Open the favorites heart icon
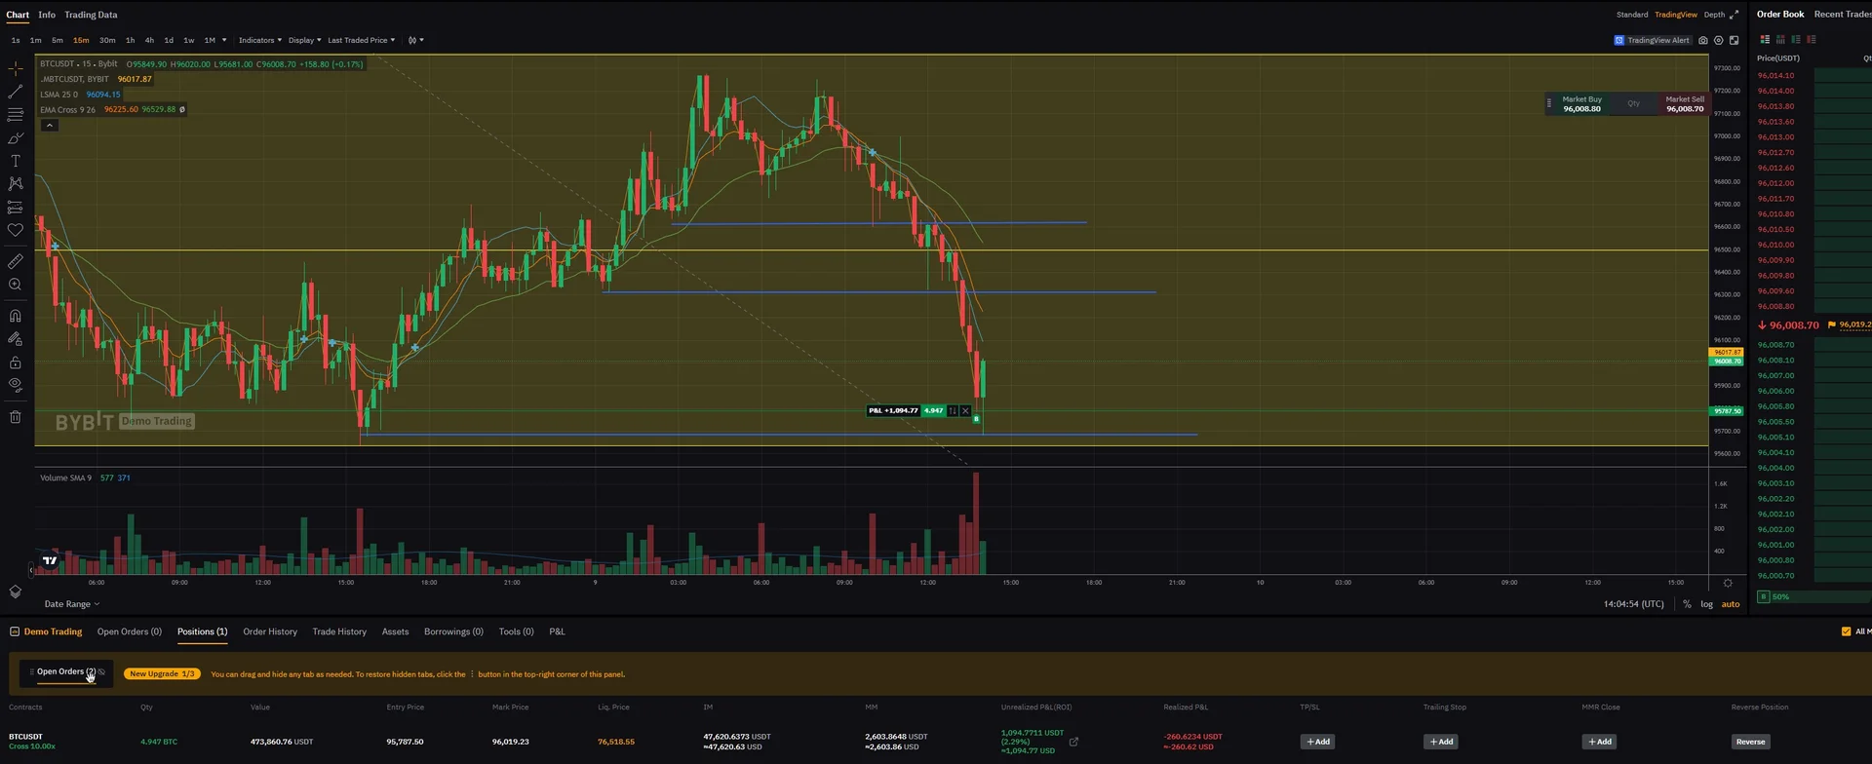 tap(15, 230)
